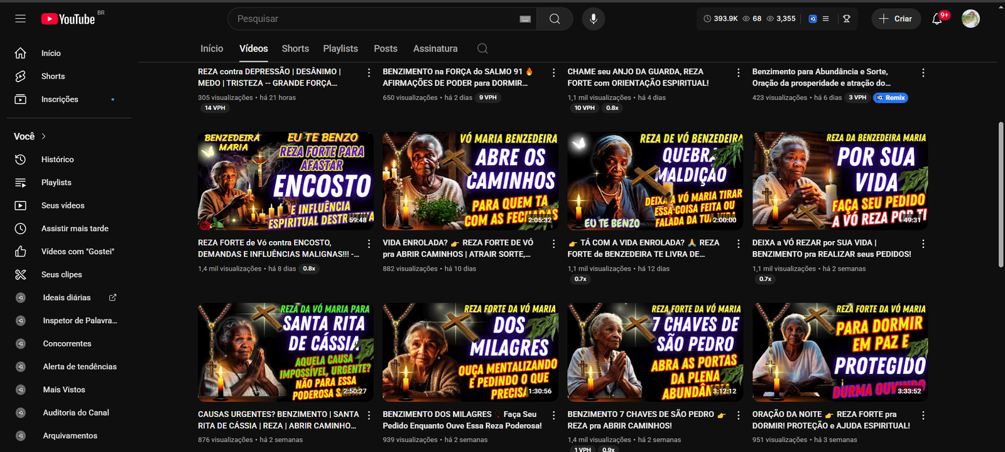This screenshot has height=452, width=1005.
Task: Go to the YouTube home logo
Action: pyautogui.click(x=68, y=19)
